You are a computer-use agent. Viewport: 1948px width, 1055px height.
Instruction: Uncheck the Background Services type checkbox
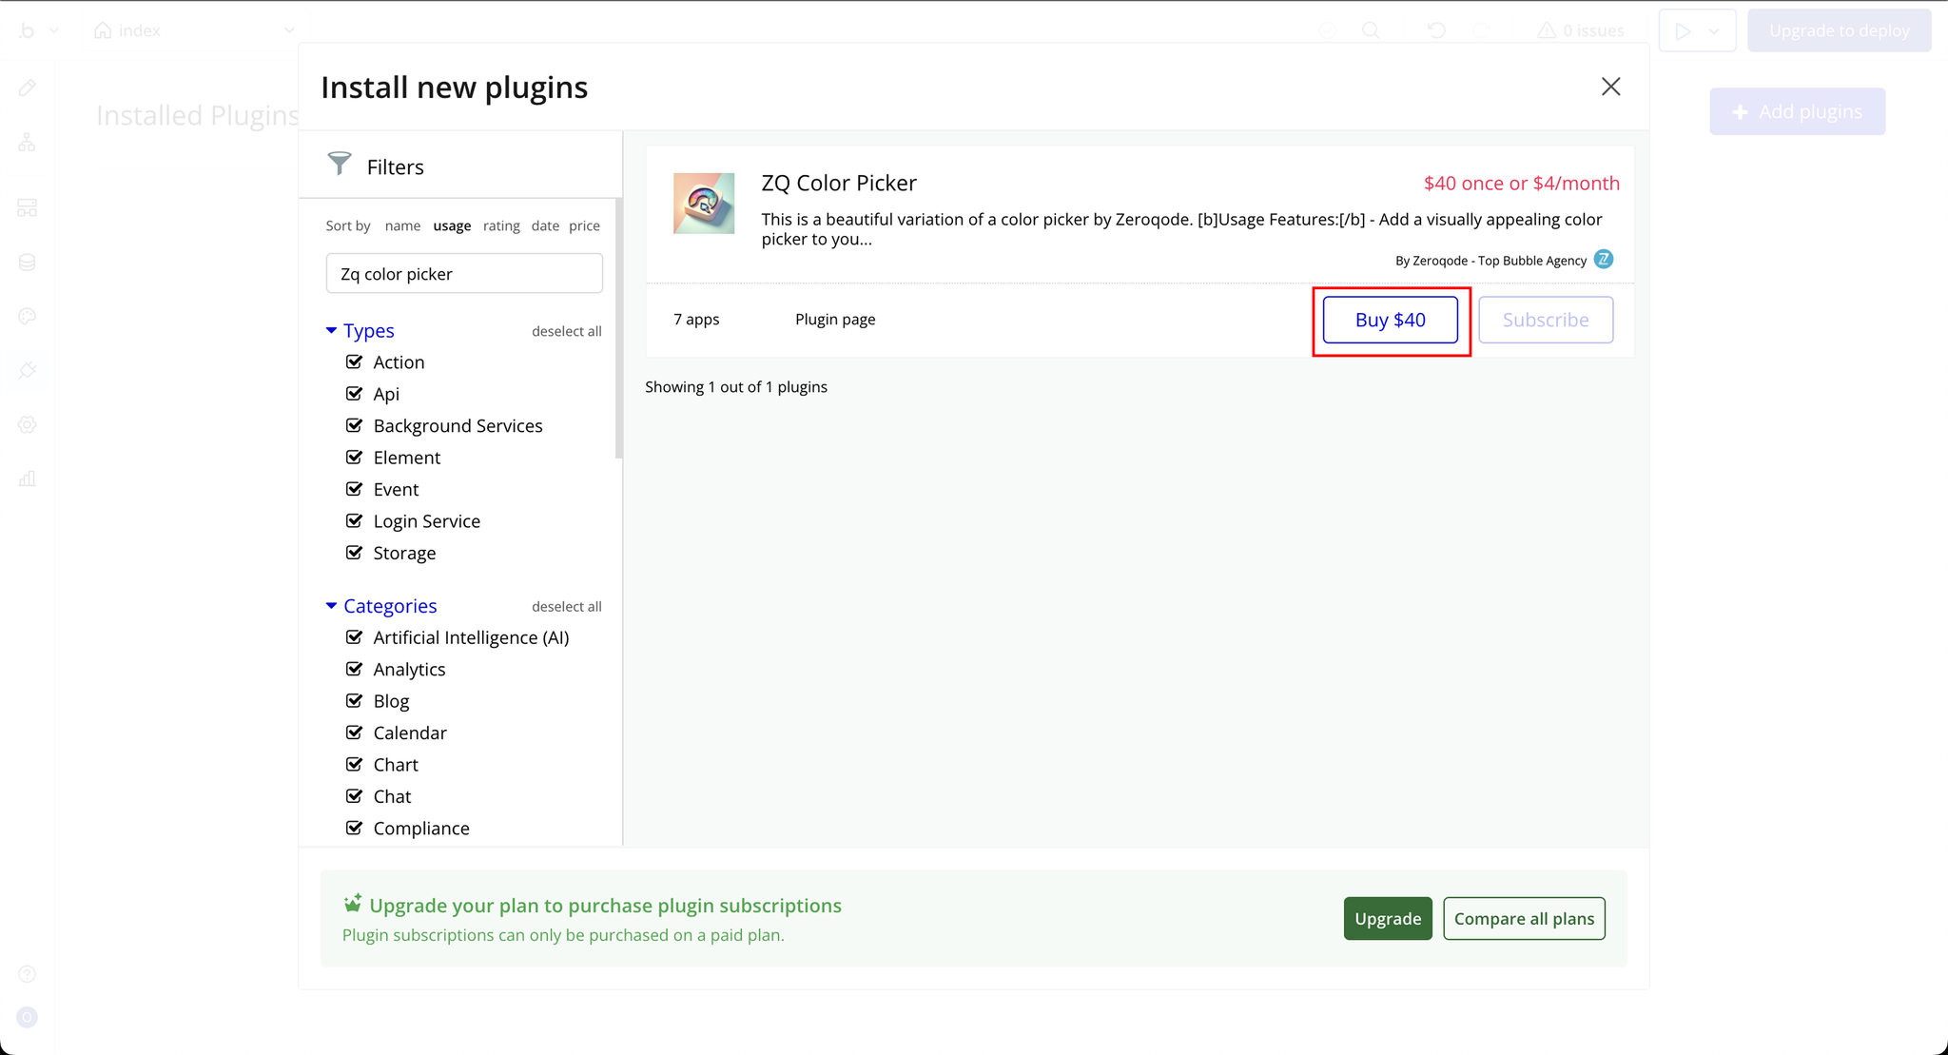[x=354, y=425]
